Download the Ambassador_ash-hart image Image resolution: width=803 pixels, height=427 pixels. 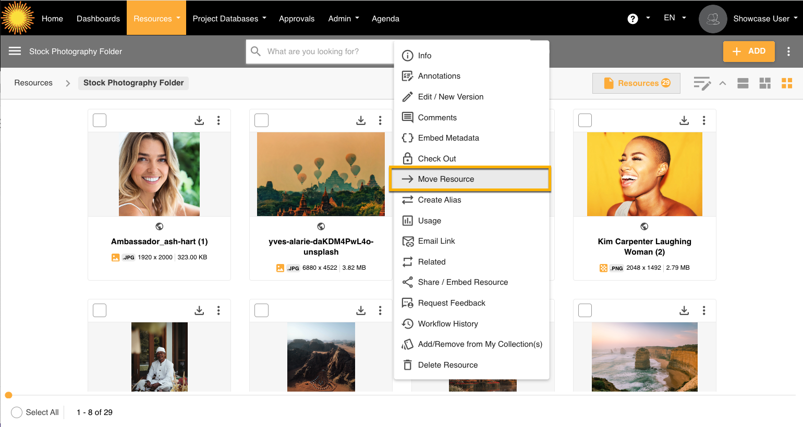199,121
